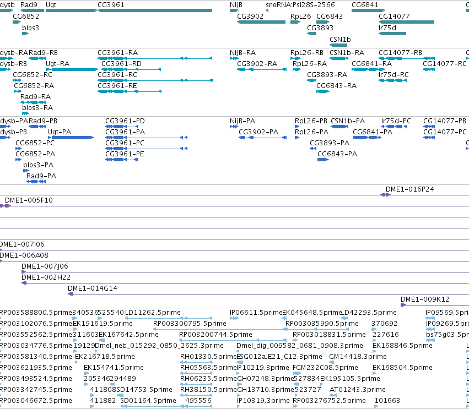Select the Ir75d gene label

coord(387,28)
